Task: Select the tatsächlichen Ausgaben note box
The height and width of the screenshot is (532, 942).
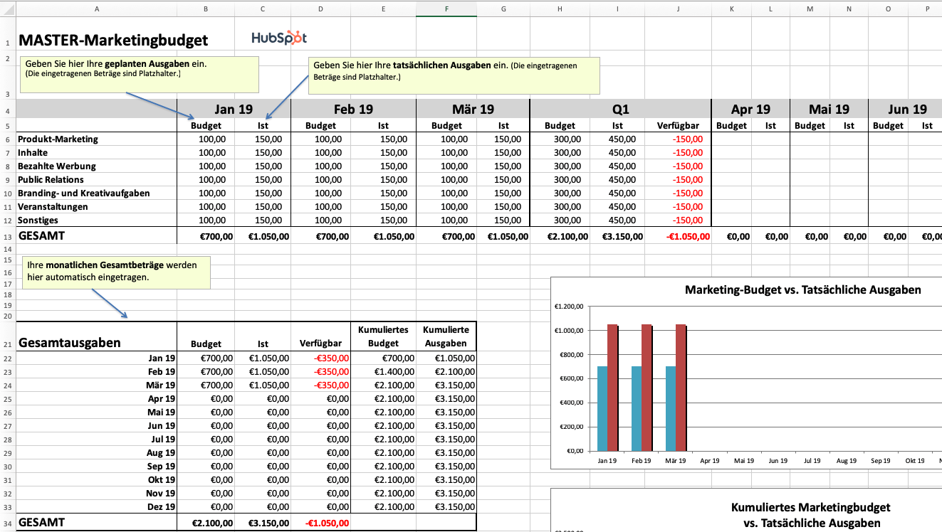Action: (454, 75)
